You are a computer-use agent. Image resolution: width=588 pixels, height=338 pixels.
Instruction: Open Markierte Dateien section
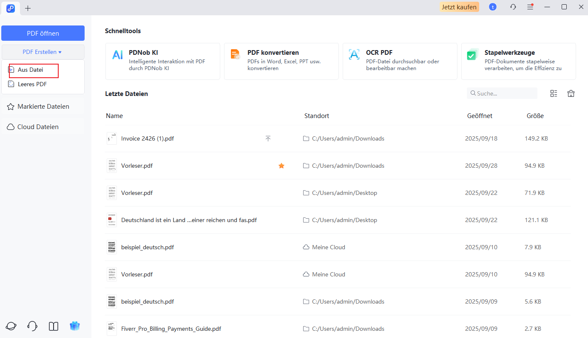point(43,107)
